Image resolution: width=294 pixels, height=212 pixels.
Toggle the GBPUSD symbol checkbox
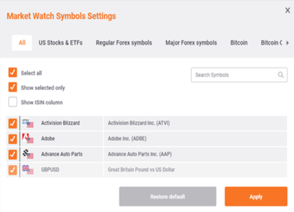(x=13, y=170)
